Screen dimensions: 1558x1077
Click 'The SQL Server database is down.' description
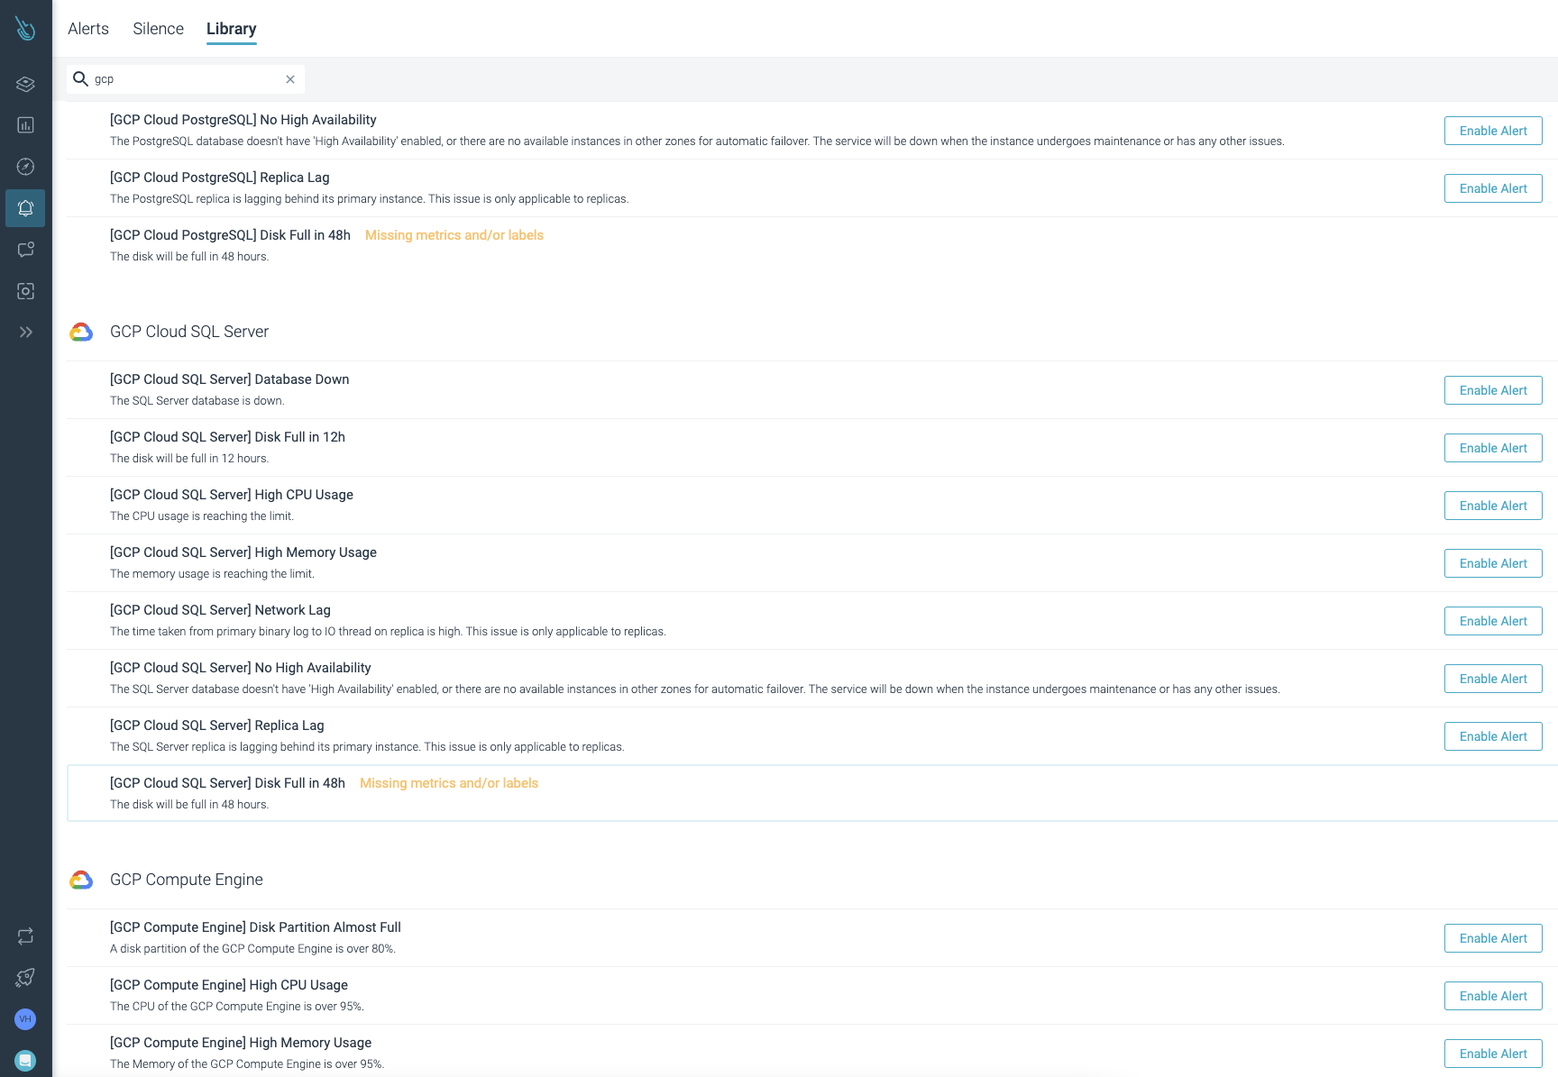pyautogui.click(x=197, y=401)
